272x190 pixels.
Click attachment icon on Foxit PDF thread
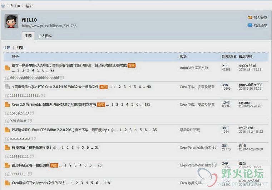click(x=112, y=130)
